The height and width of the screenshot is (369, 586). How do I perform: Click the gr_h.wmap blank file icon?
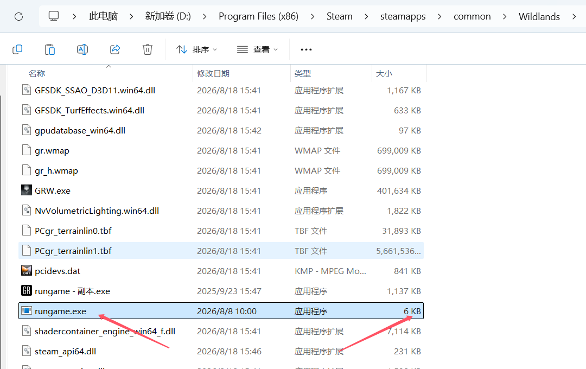tap(27, 170)
